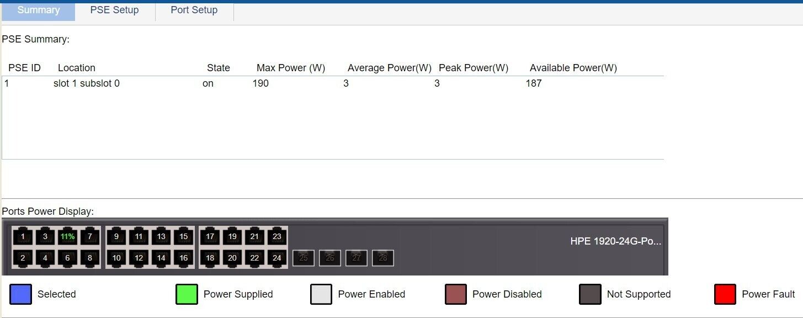Viewport: 803px width, 318px height.
Task: Click port 9 on the switch image
Action: 116,236
